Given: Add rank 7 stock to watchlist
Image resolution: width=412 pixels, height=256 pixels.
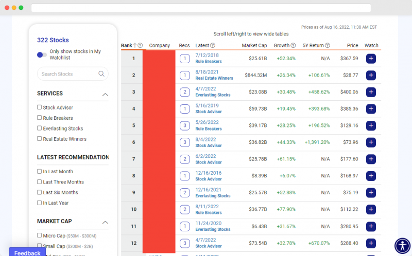Looking at the screenshot, I should pyautogui.click(x=371, y=159).
